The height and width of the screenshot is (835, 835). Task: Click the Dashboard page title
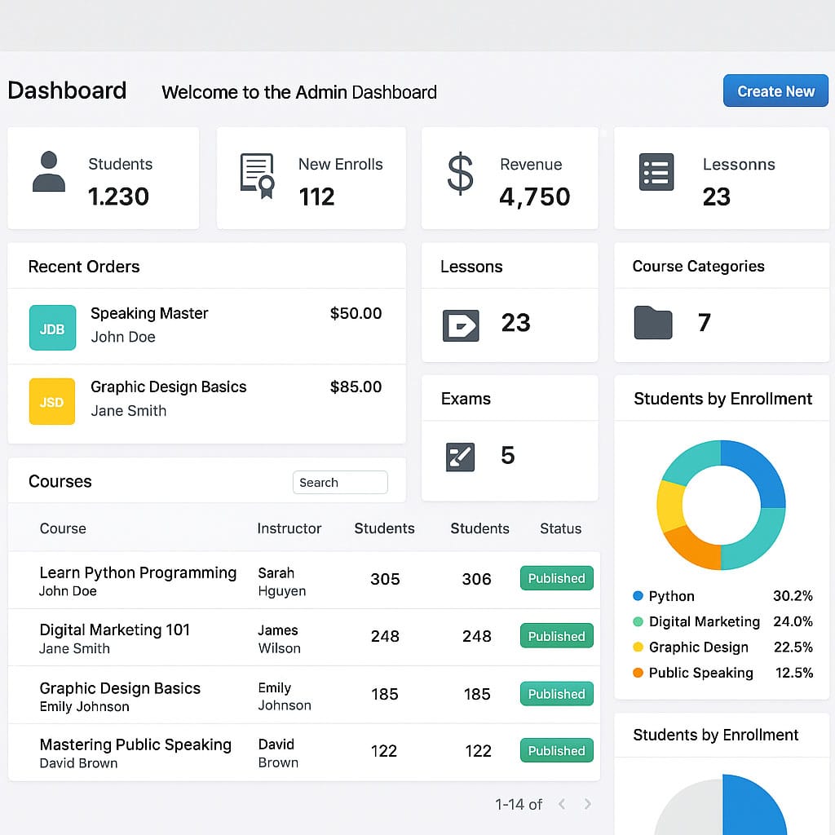pos(67,90)
